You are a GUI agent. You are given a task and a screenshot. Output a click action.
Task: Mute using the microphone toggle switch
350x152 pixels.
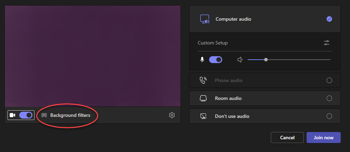216,60
